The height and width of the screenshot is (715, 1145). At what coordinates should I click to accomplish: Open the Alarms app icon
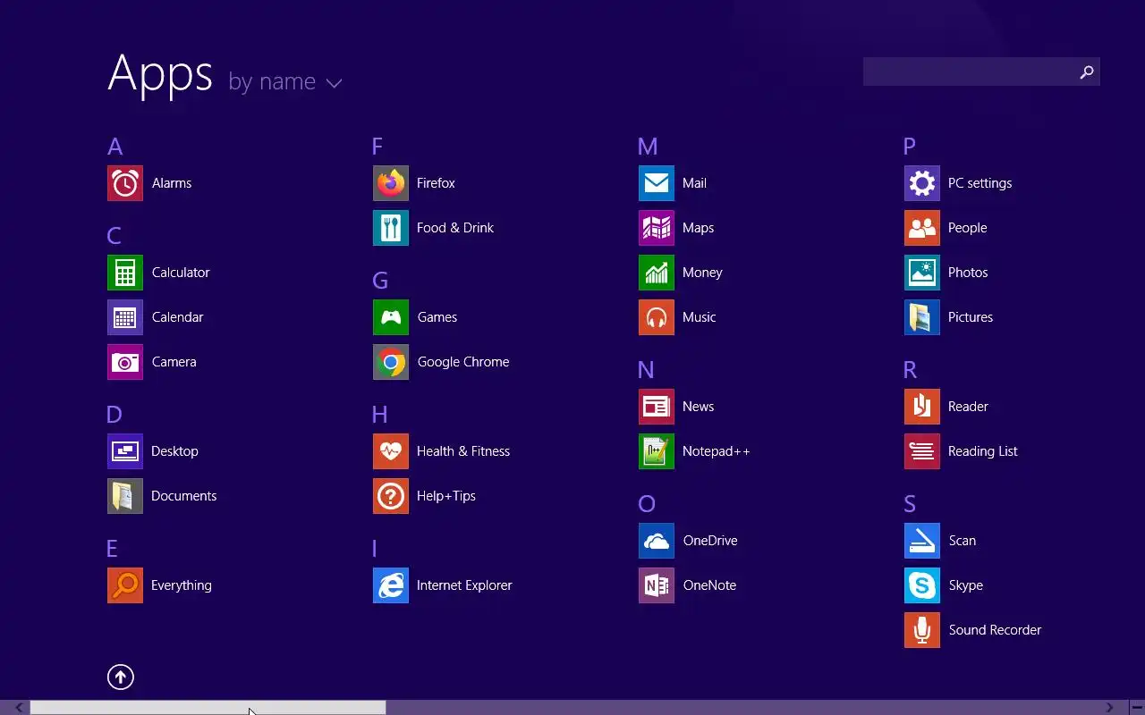[x=125, y=183]
